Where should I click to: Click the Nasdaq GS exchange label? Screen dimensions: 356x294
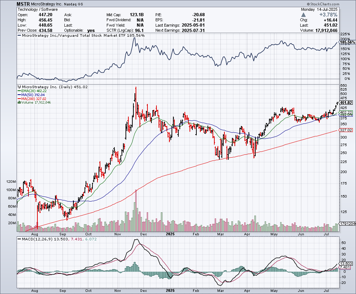[x=74, y=4]
